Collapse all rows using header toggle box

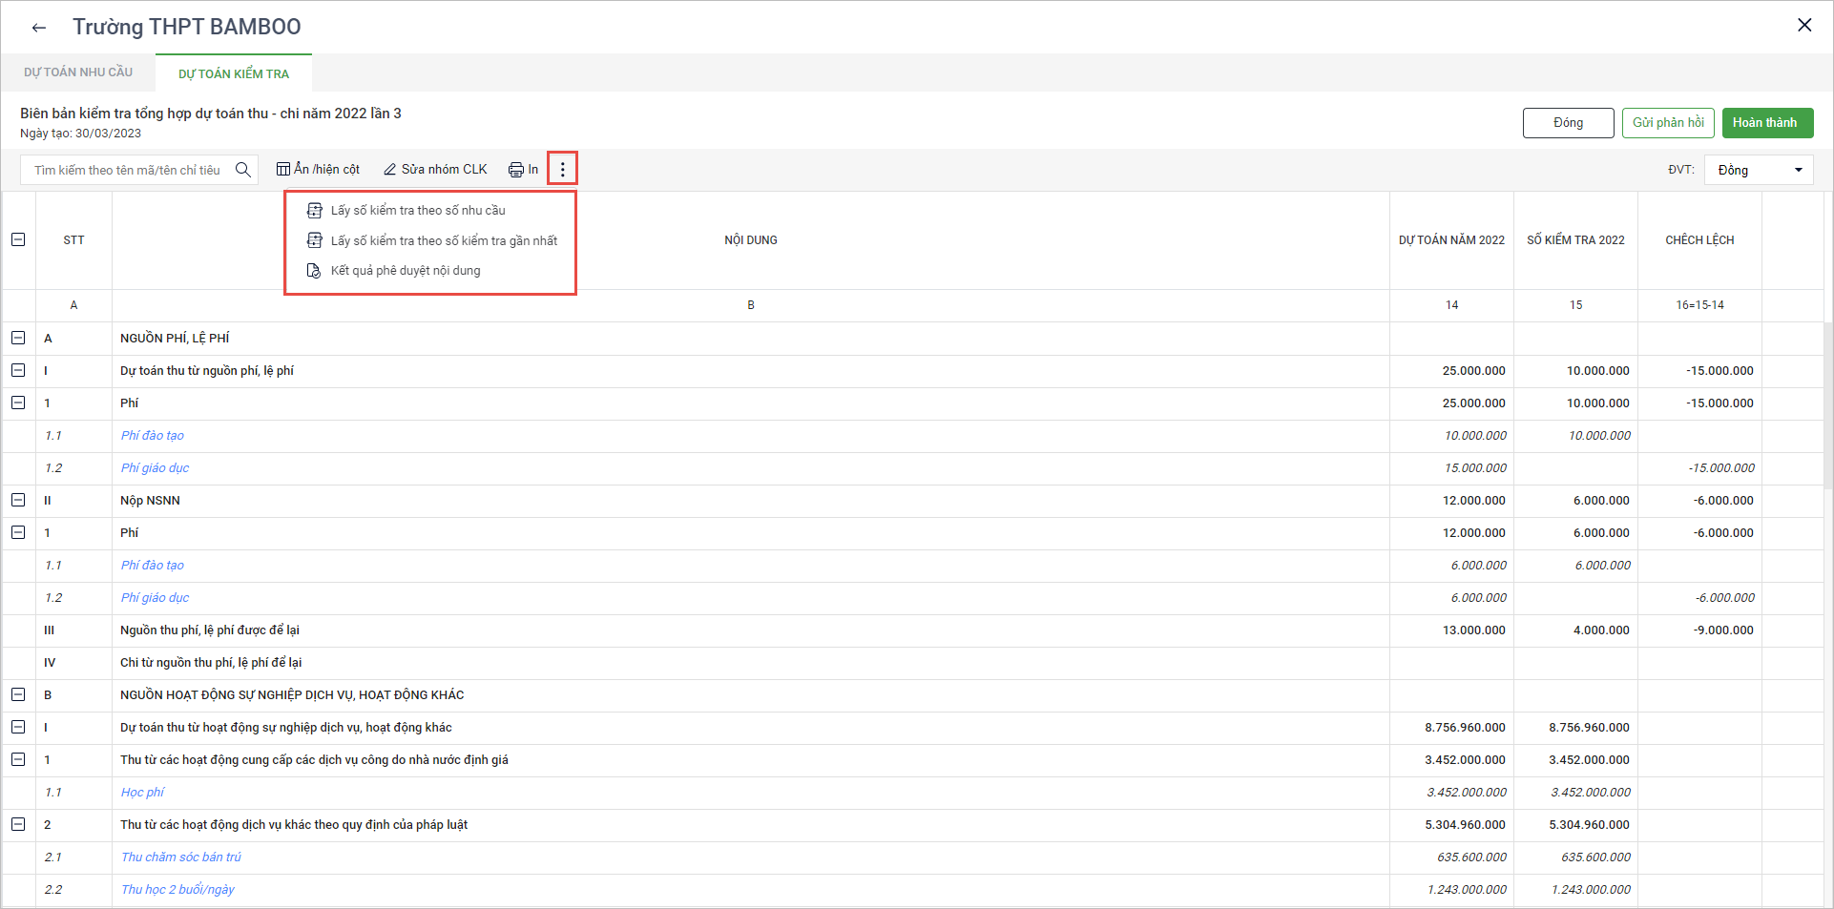click(x=18, y=240)
